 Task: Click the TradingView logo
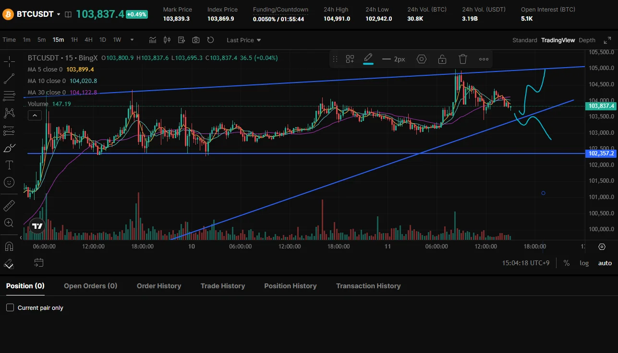coord(37,226)
